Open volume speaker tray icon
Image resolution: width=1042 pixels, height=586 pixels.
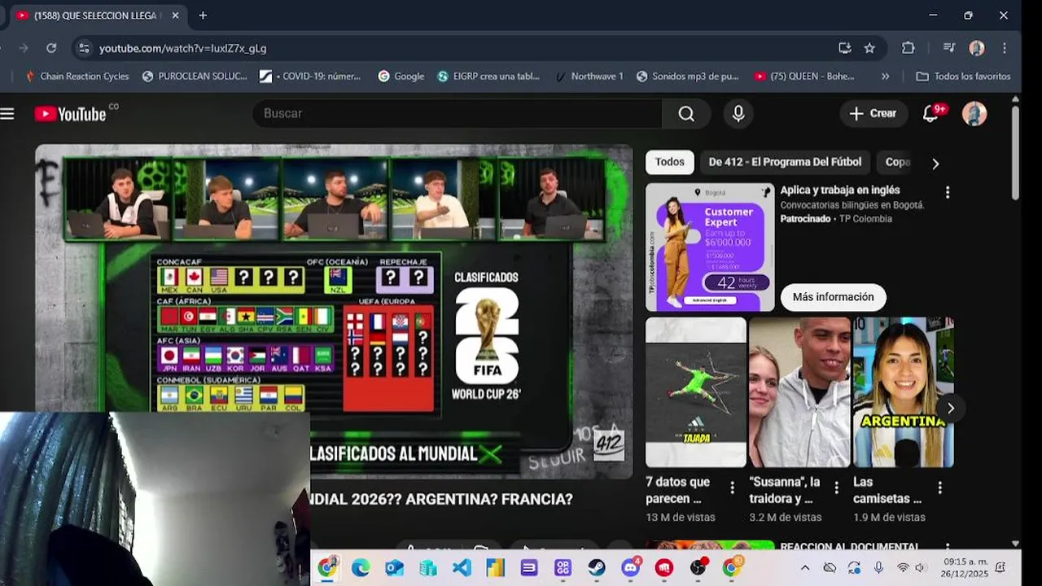pos(920,567)
